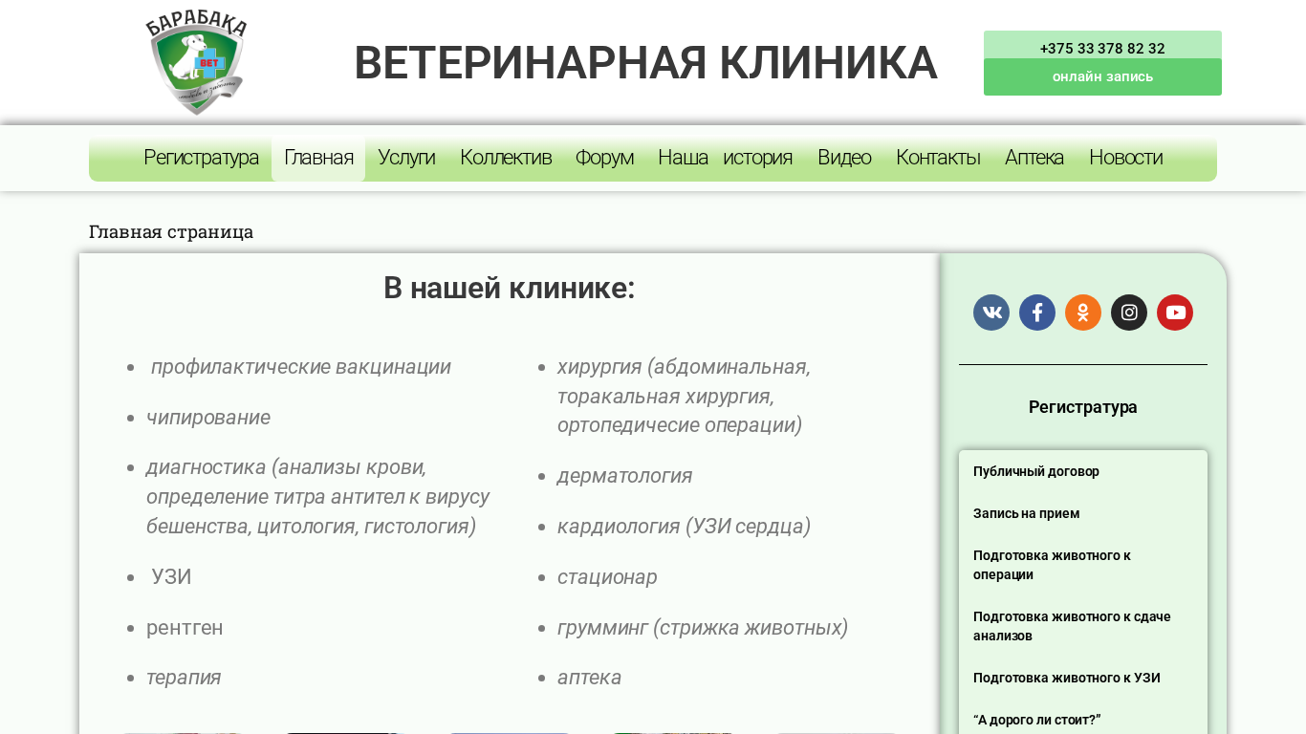Go to the Коллектив page
The image size is (1306, 734).
pos(506,158)
